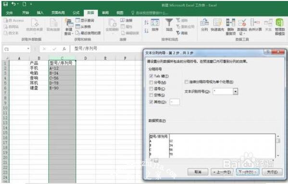Screen dimensions: 288x184
Task: Click Remove Duplicates
Action: coord(231,27)
